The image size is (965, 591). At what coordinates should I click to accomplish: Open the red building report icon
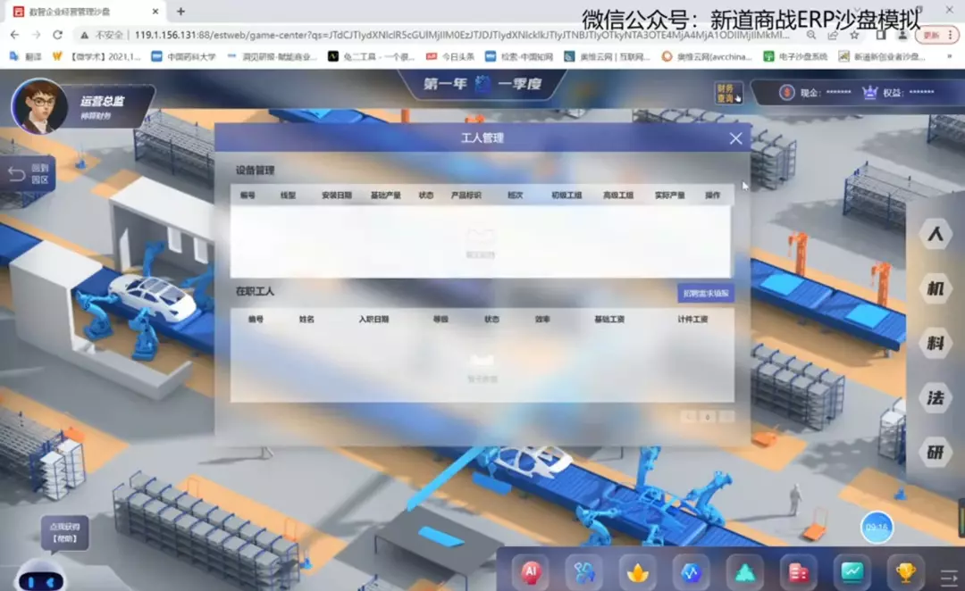point(798,572)
